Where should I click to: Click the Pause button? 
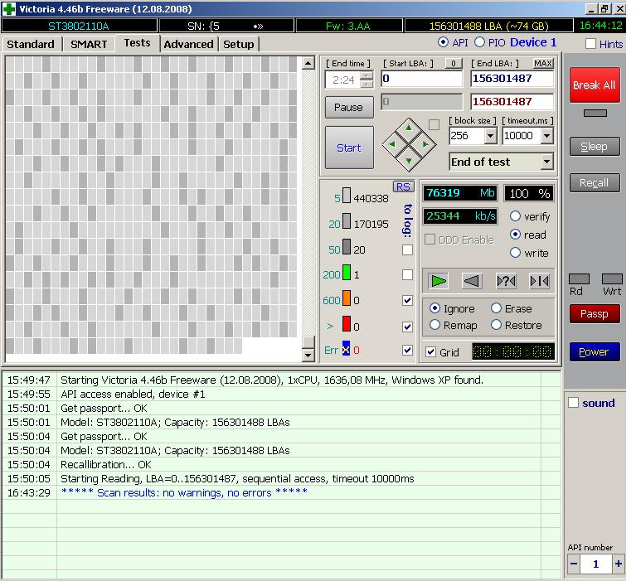tap(349, 108)
